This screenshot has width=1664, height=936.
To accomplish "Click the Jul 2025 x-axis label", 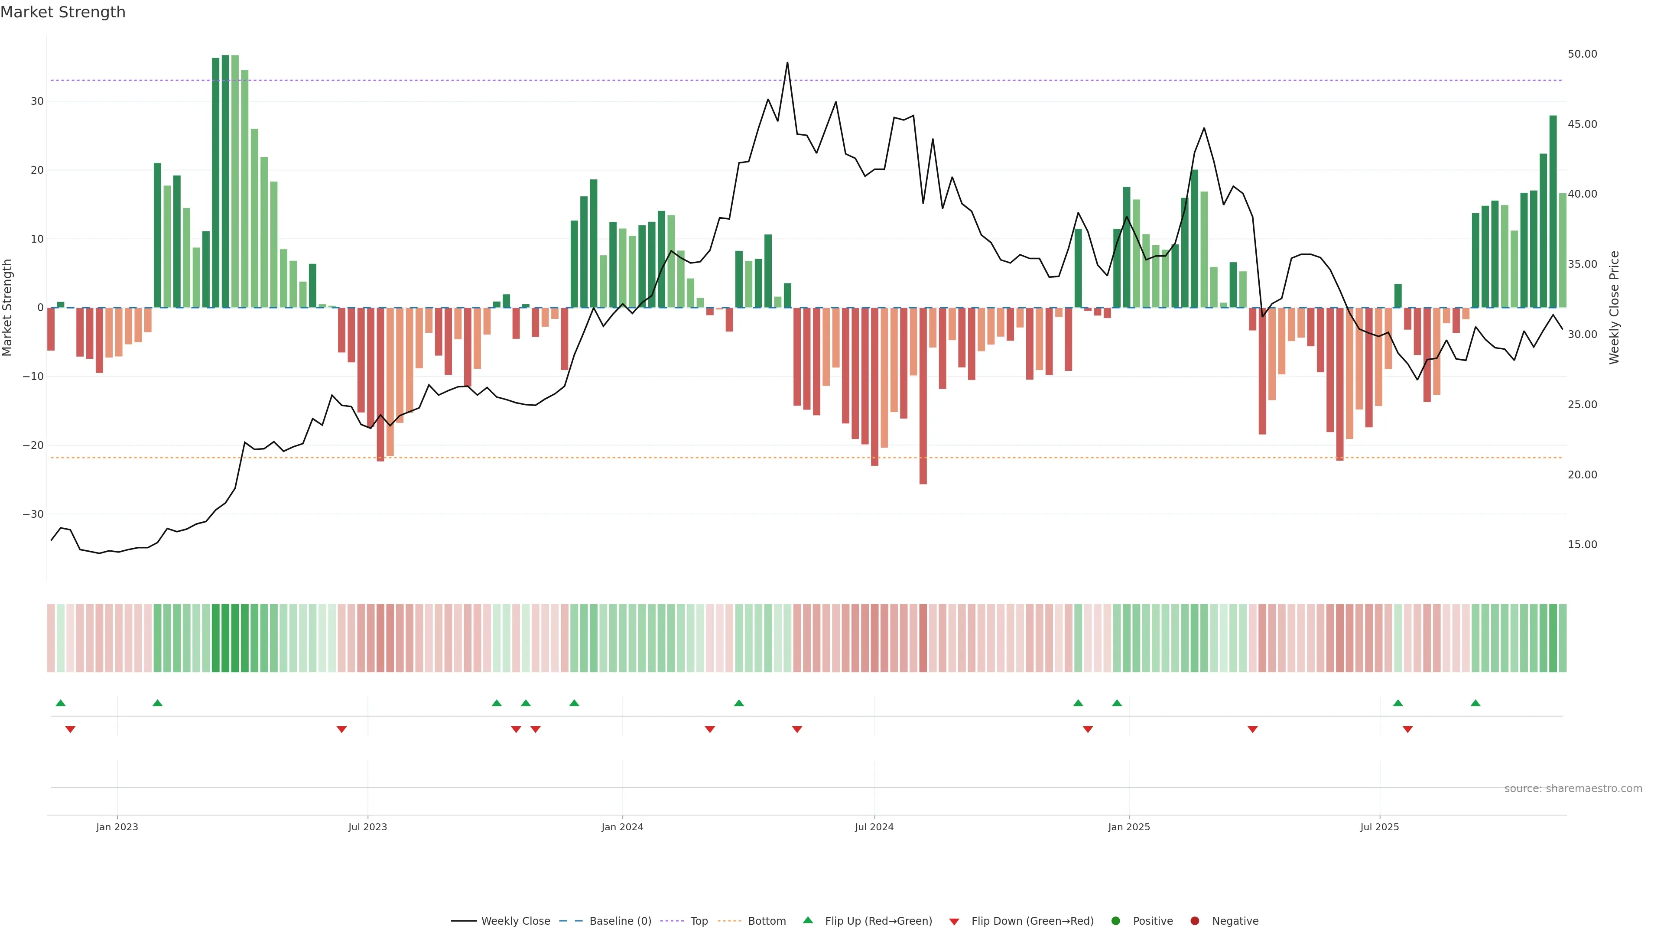I will coord(1379,827).
